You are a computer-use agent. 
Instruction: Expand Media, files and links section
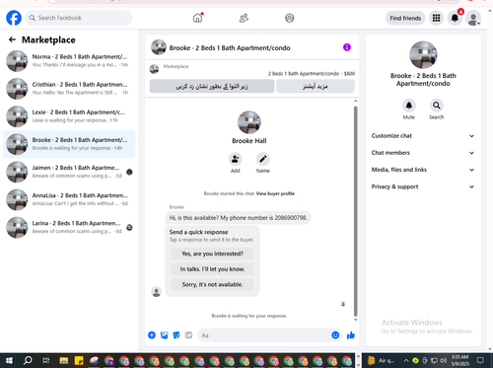(x=423, y=170)
